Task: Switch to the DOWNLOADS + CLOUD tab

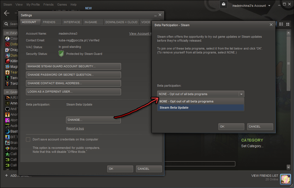Action: coord(122,22)
